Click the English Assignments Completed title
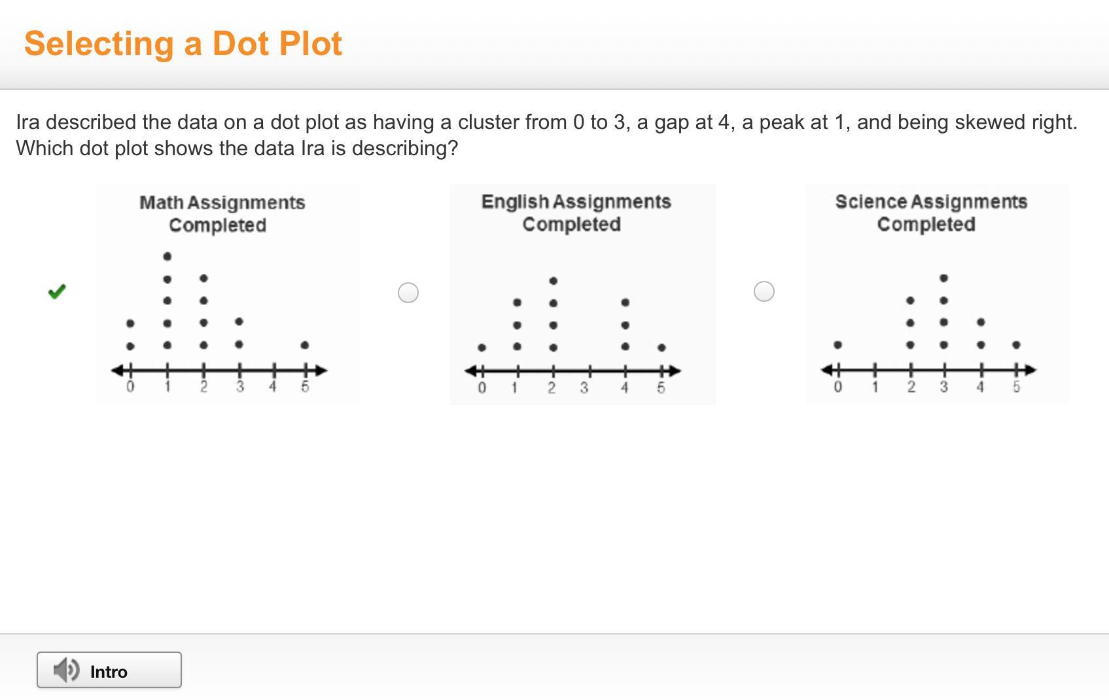 click(x=575, y=213)
